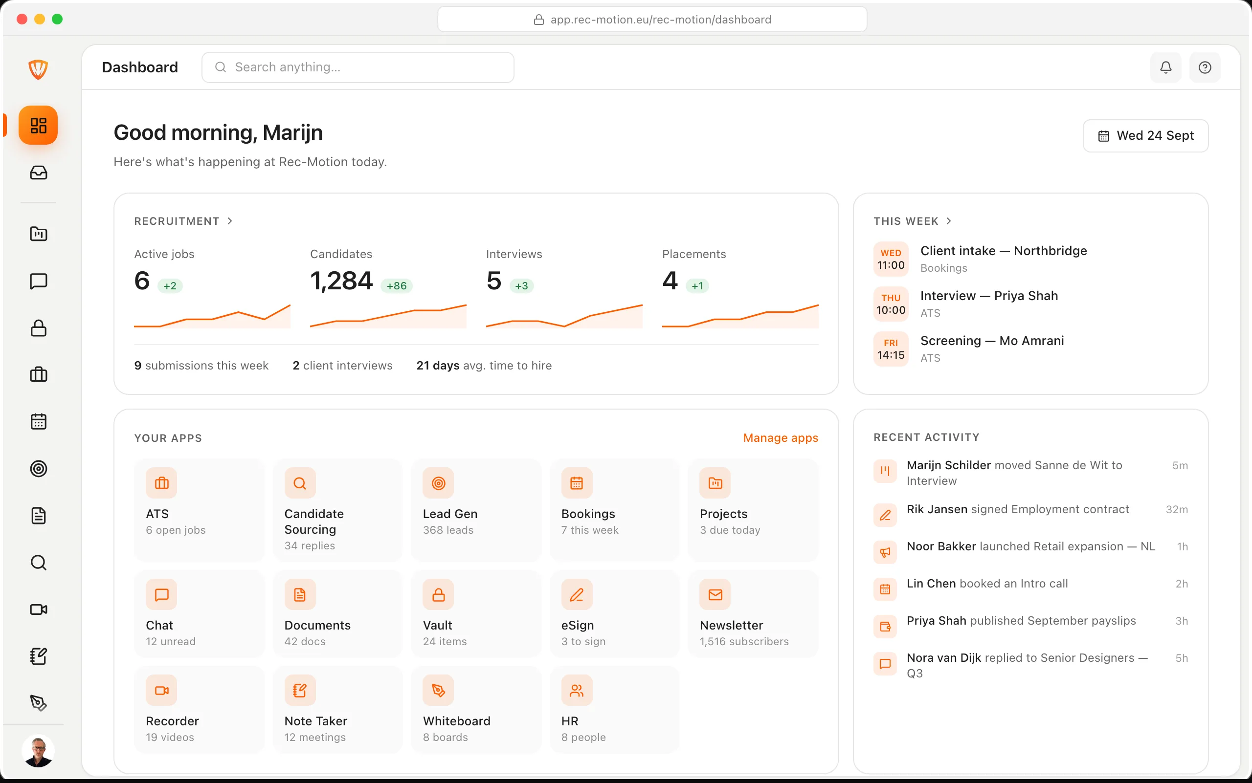
Task: Open the Whiteboard pen icon in sidebar
Action: [x=38, y=703]
